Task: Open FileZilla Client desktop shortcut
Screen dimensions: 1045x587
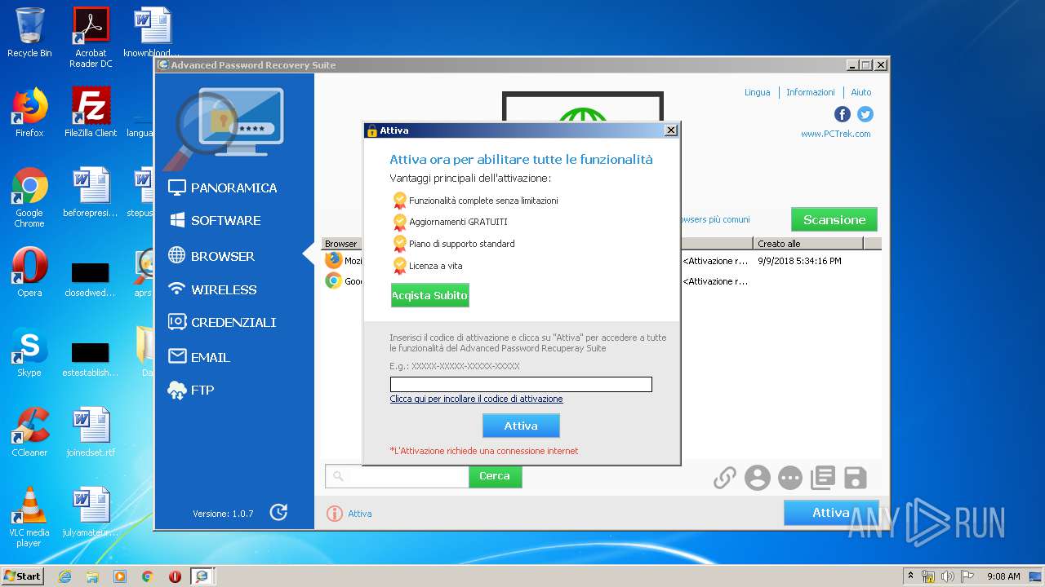Action: pyautogui.click(x=91, y=113)
